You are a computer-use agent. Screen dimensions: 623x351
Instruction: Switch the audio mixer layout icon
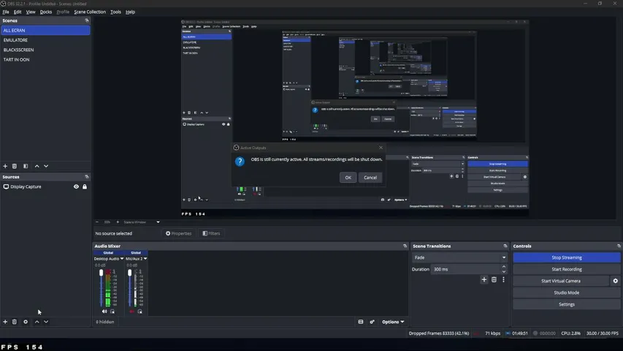coord(361,322)
